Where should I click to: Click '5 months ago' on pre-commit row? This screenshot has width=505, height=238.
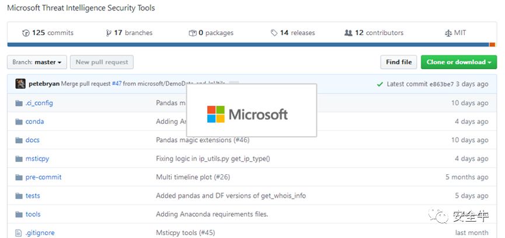pyautogui.click(x=466, y=177)
